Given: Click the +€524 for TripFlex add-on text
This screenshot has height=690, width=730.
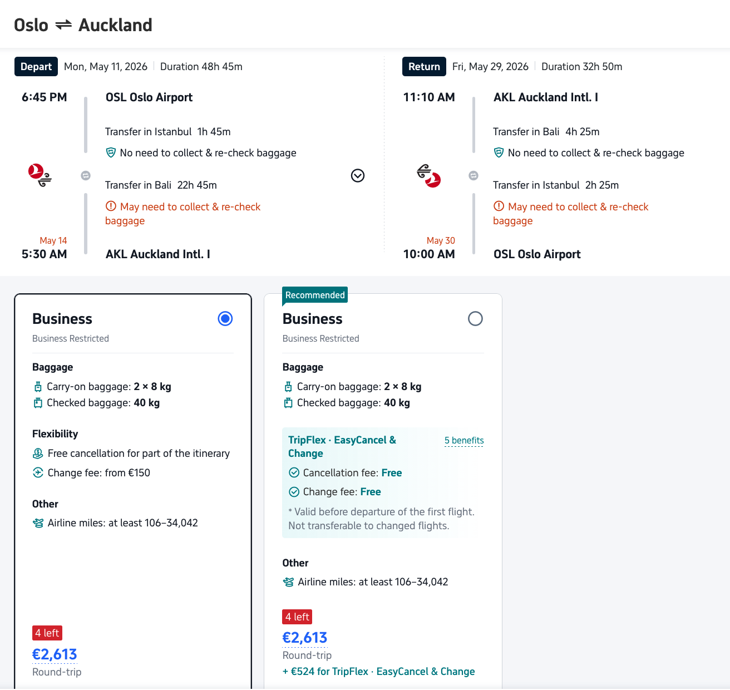Looking at the screenshot, I should pyautogui.click(x=379, y=672).
